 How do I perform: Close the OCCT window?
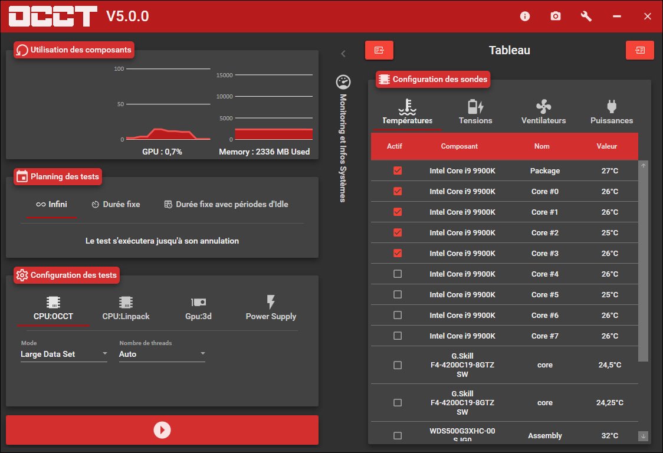click(x=647, y=17)
